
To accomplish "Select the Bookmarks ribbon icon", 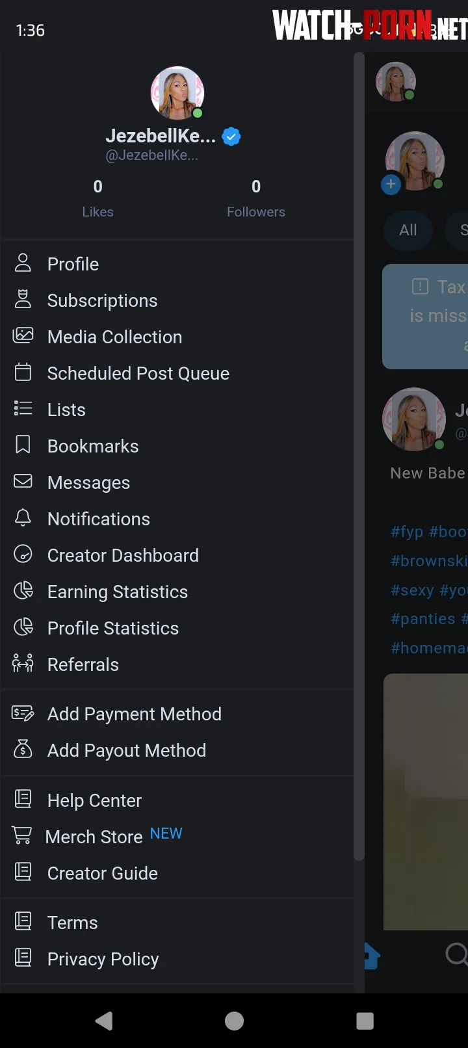I will tap(23, 445).
